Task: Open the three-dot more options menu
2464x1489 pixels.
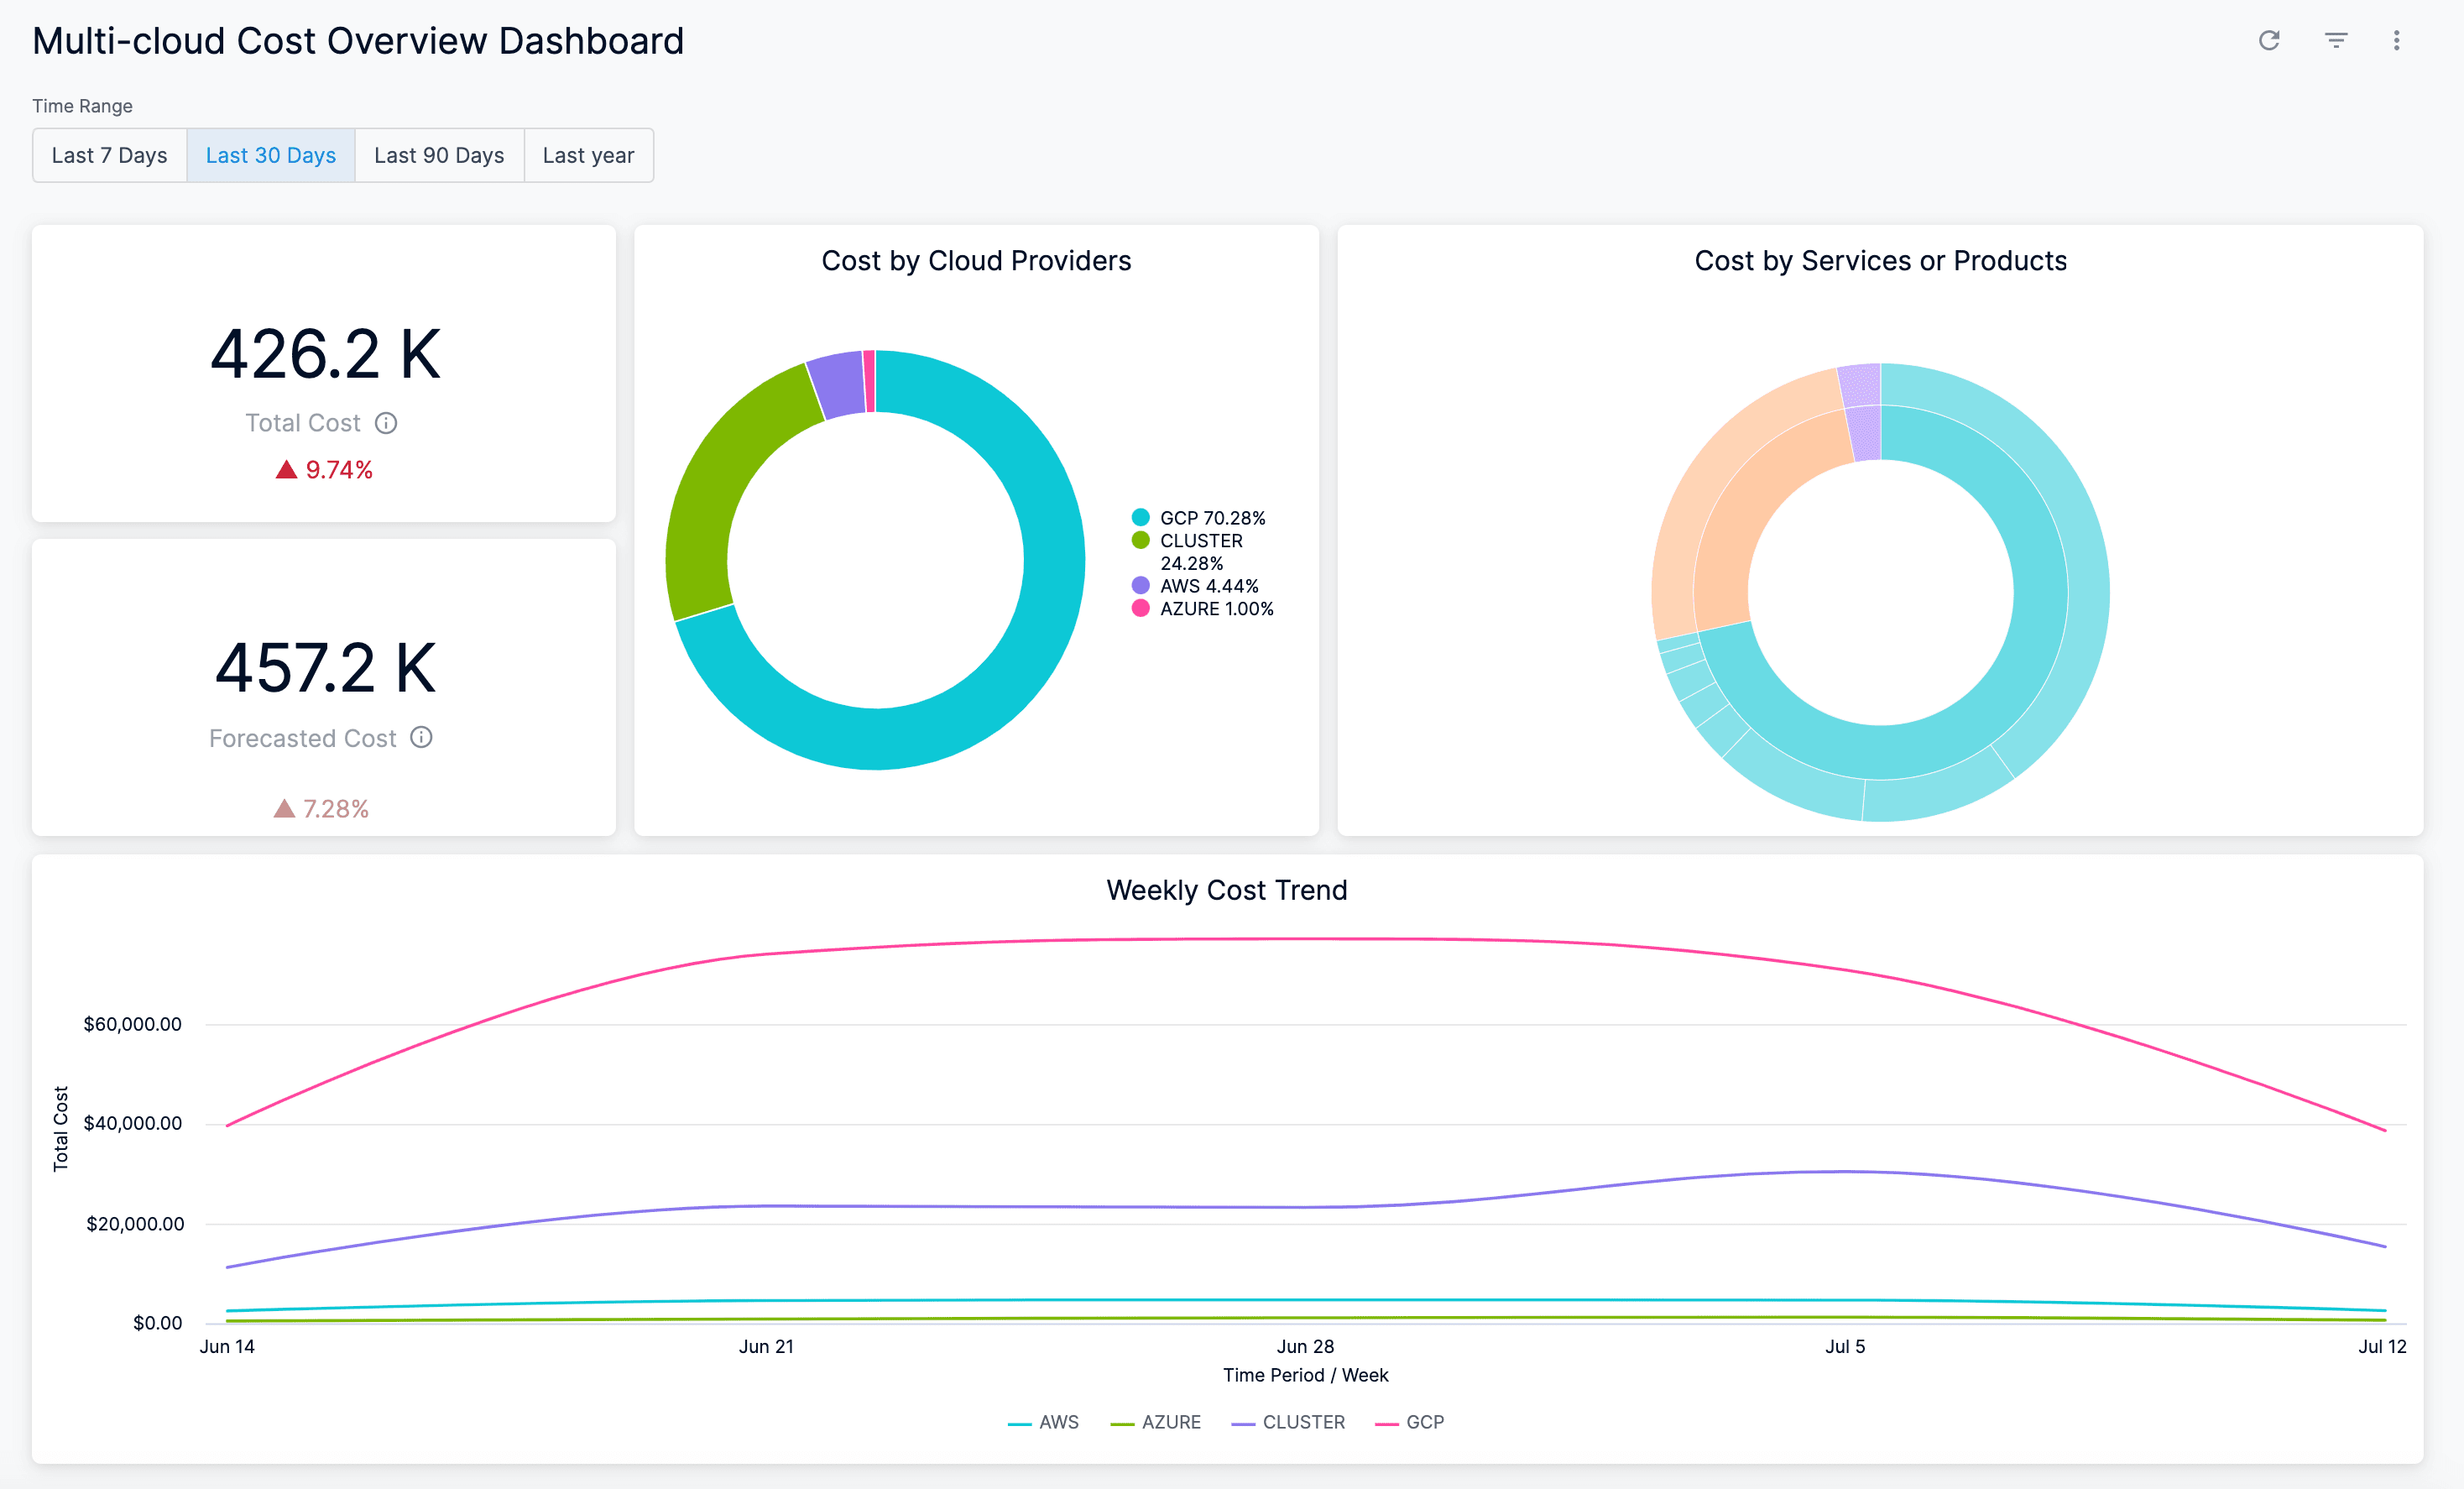Action: click(2396, 40)
